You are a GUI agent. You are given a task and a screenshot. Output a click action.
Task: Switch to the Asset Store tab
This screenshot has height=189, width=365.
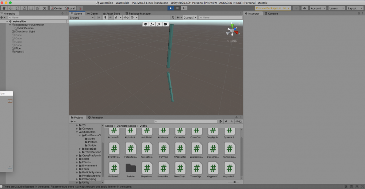click(x=111, y=13)
